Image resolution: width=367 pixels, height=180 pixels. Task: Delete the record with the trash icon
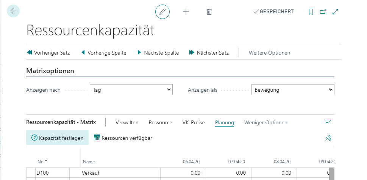[x=209, y=12]
